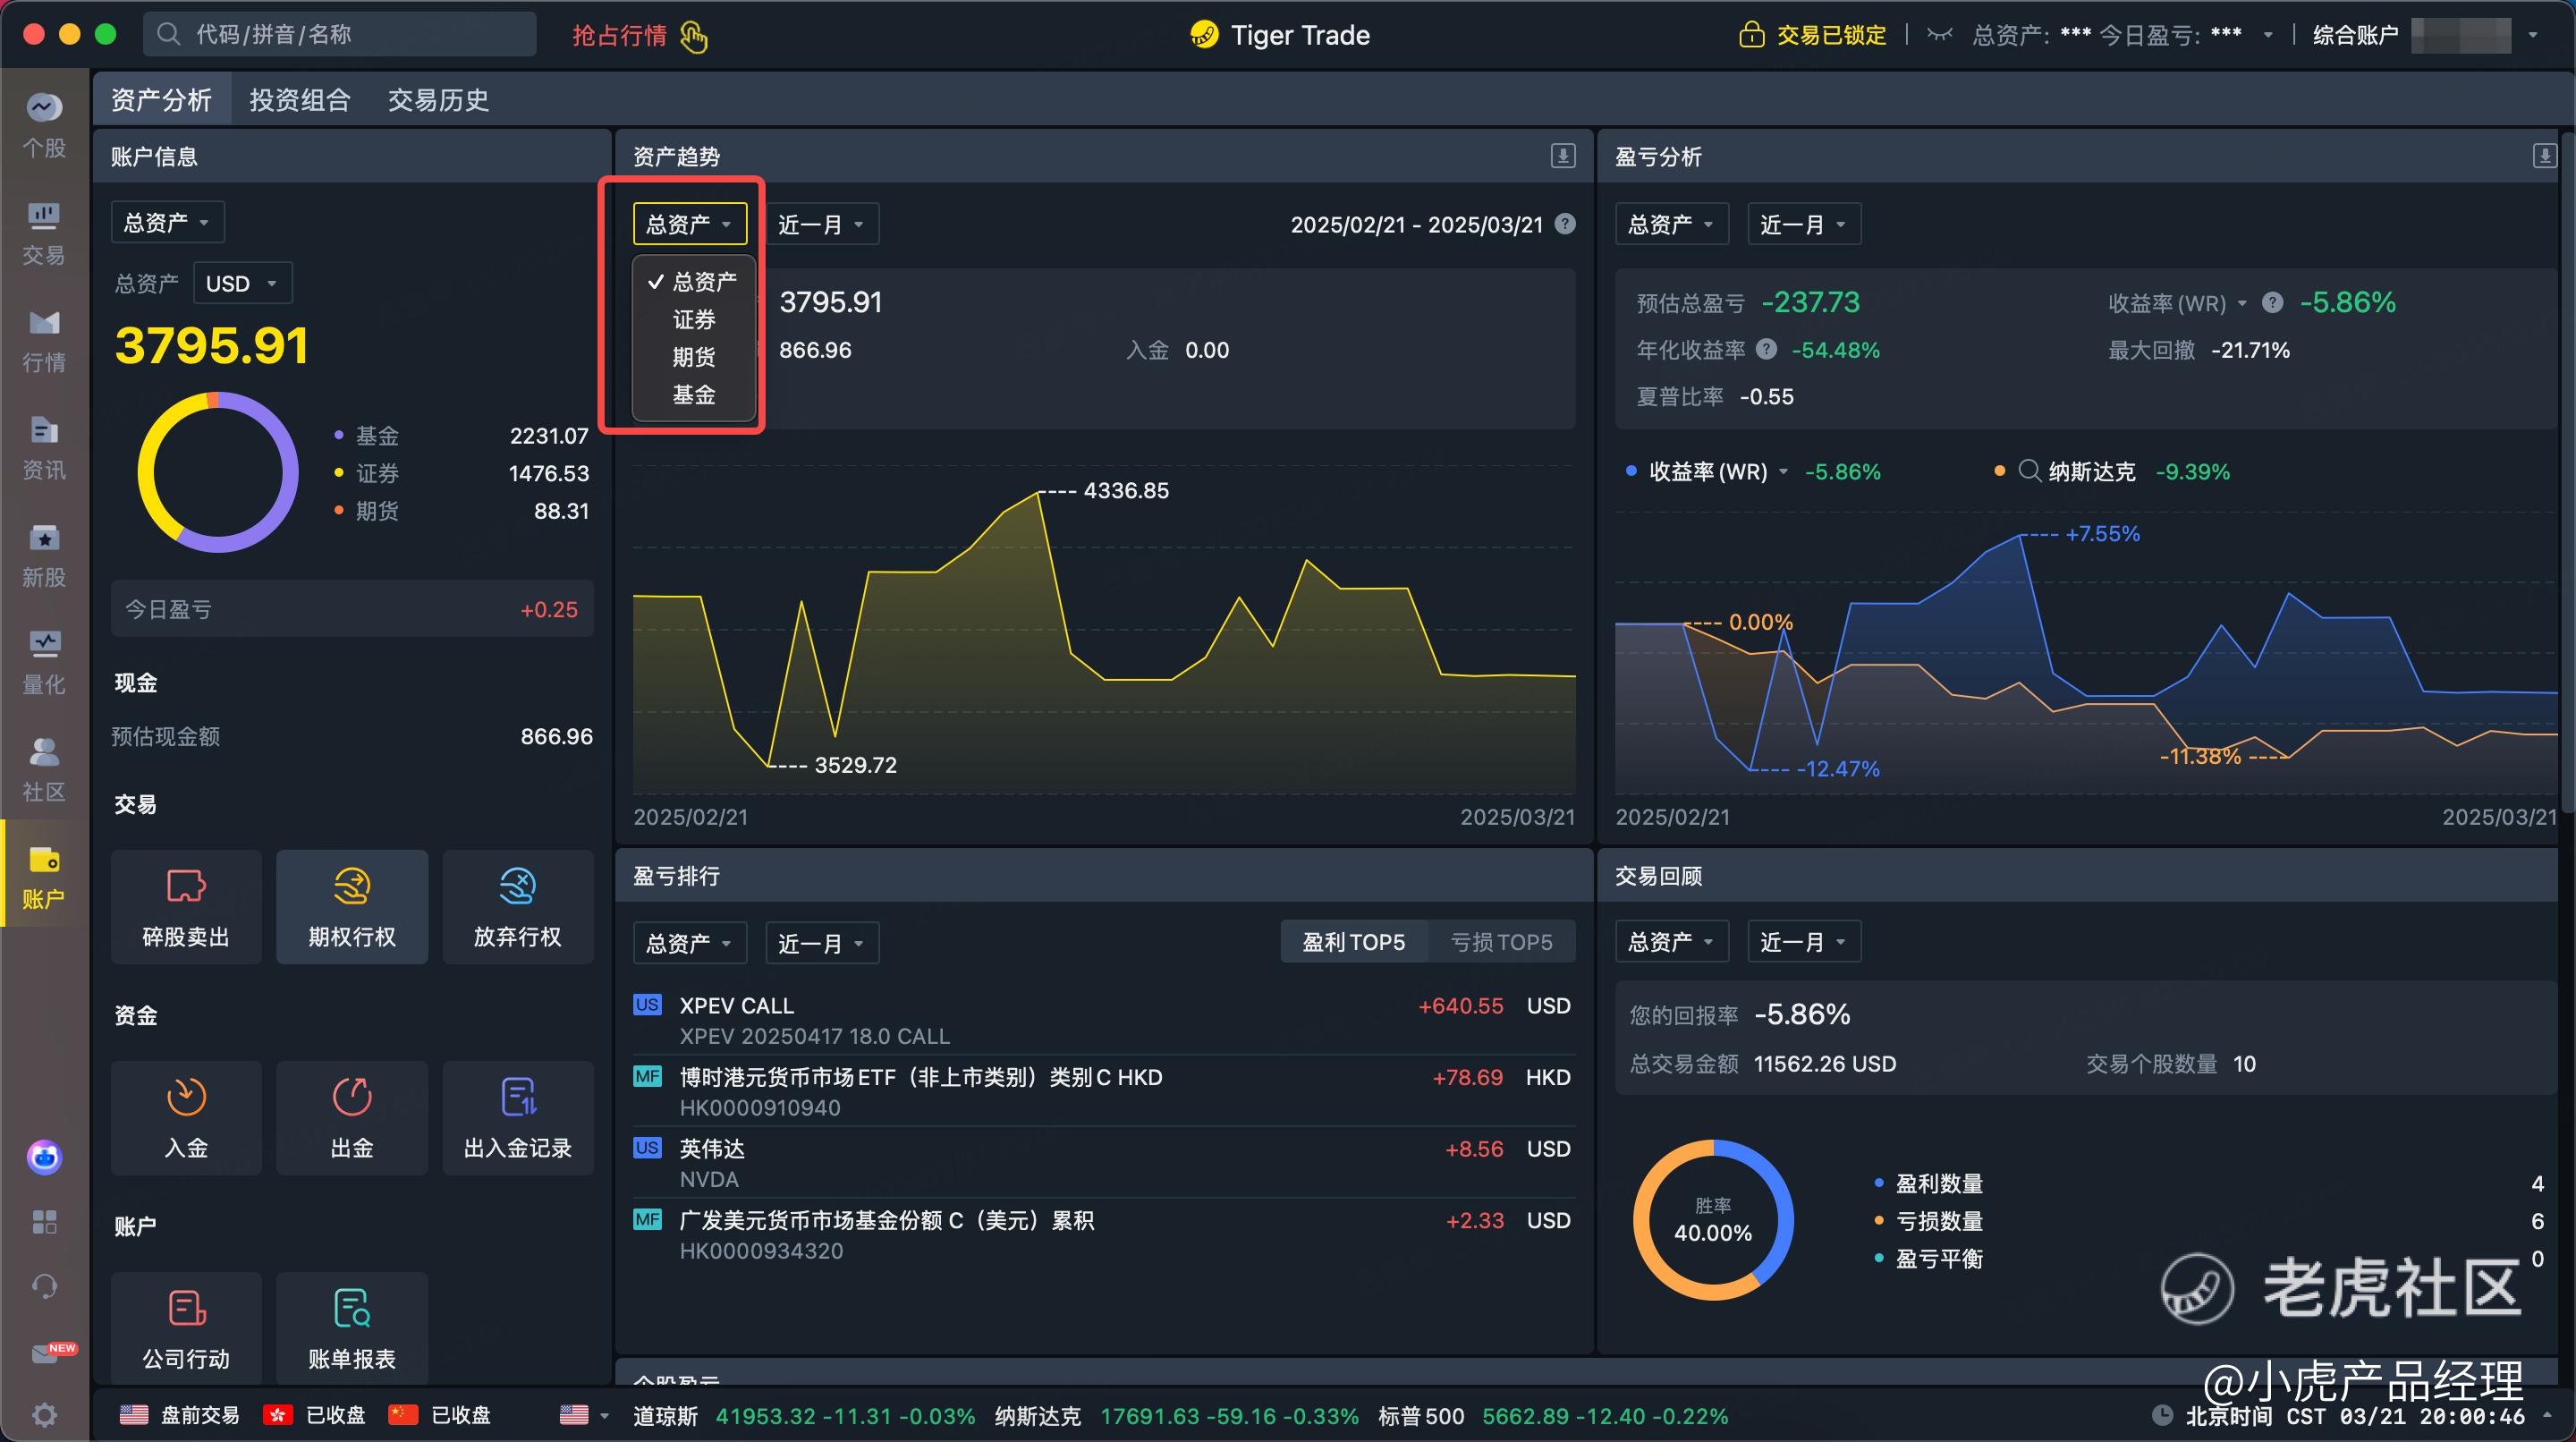
Task: Click help icon beside 收益率 (WR)
Action: [2272, 302]
